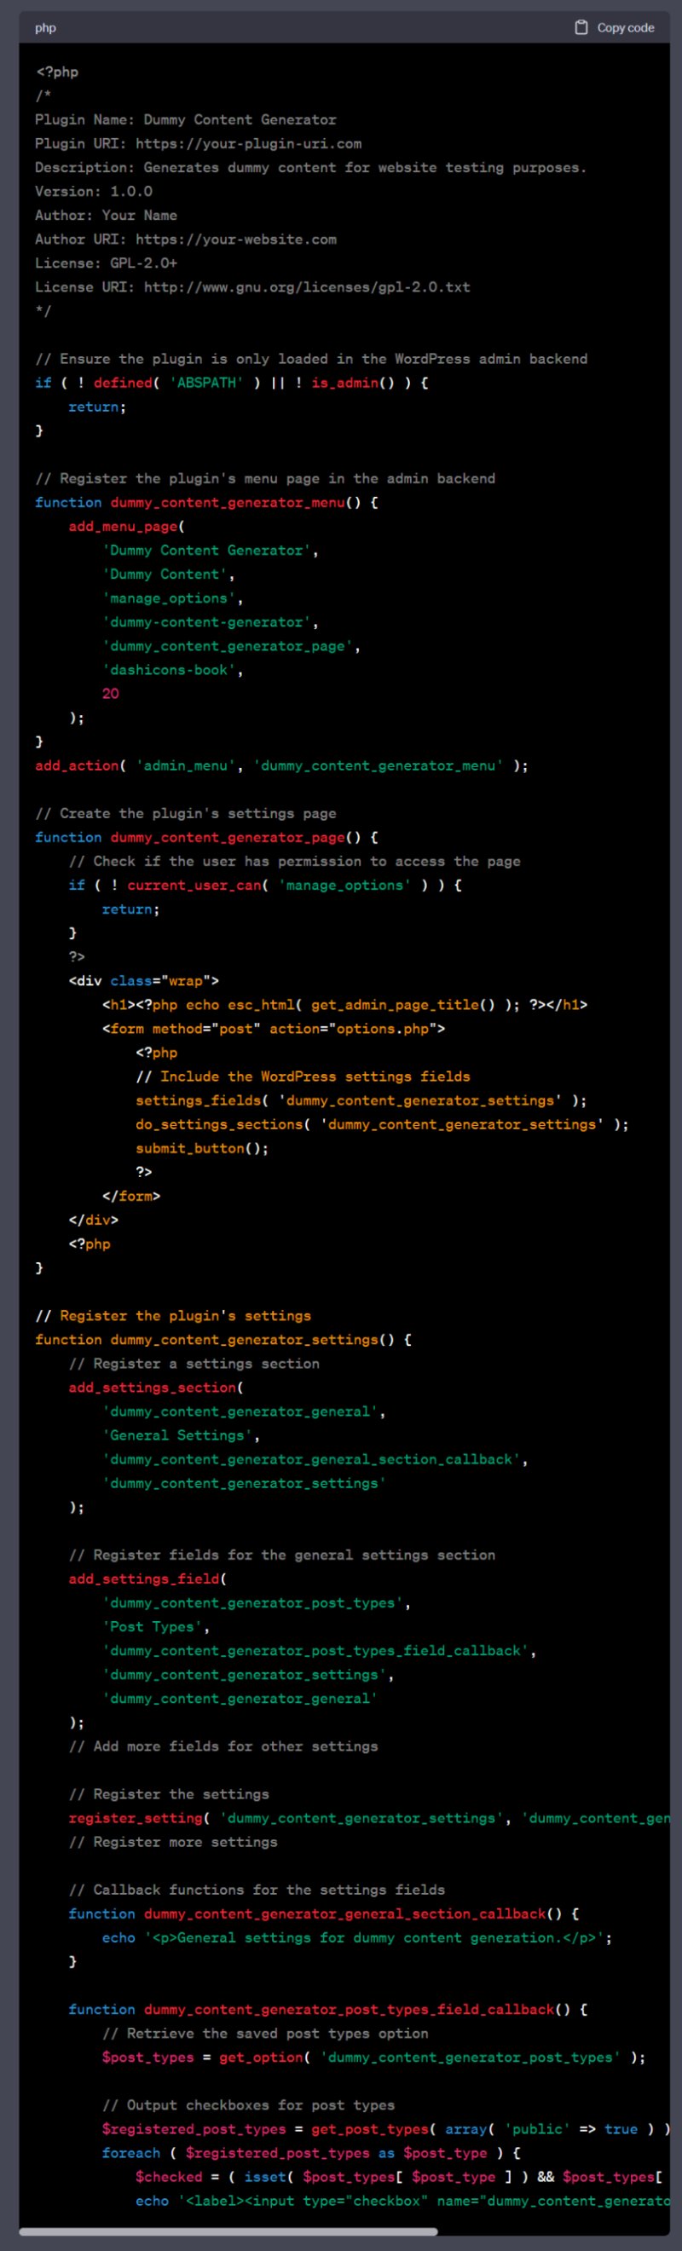The image size is (682, 2251).
Task: Click the do_settings_sections( call line
Action: click(382, 1124)
